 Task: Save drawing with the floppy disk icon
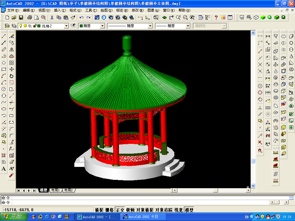[21, 18]
